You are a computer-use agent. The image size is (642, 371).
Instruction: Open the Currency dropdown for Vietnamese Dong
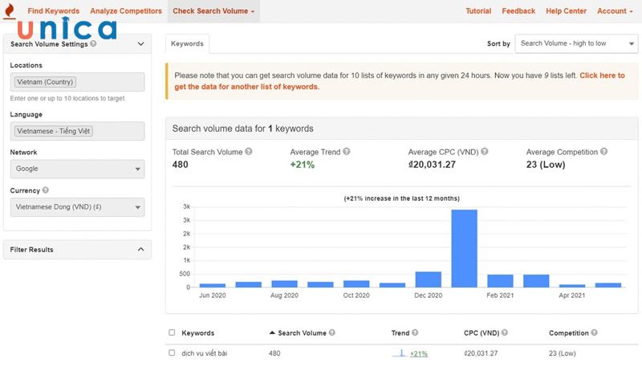click(78, 207)
